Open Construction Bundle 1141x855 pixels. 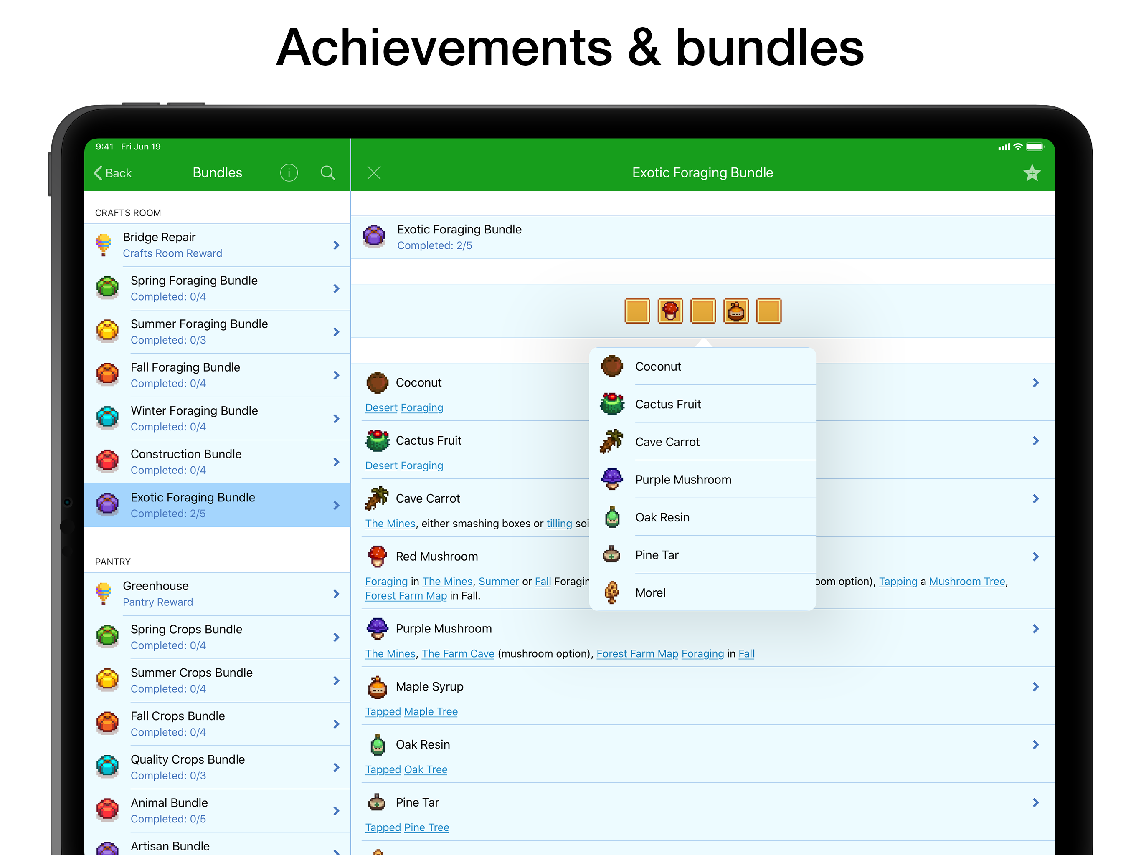point(217,462)
